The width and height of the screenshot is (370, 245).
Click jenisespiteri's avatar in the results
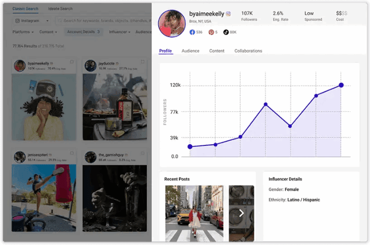coord(20,157)
